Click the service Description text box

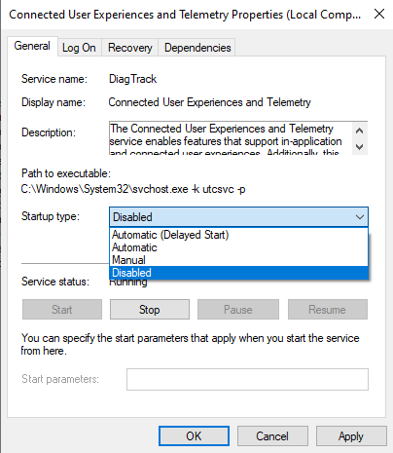[231, 137]
